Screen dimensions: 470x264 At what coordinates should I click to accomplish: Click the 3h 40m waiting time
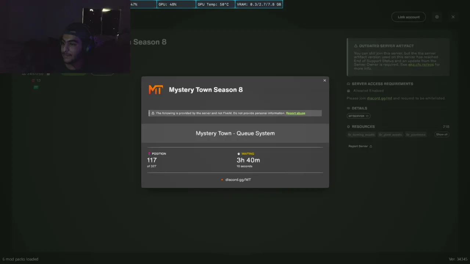(x=248, y=160)
